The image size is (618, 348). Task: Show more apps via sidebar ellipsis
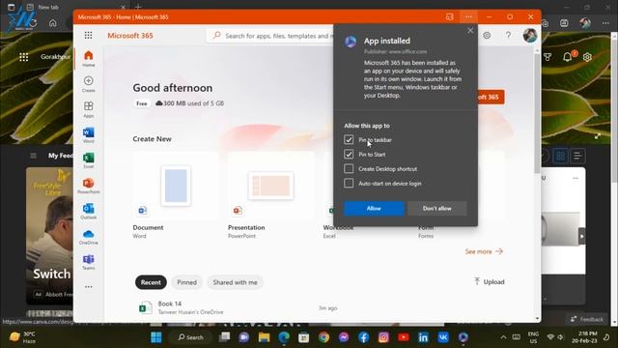click(88, 287)
